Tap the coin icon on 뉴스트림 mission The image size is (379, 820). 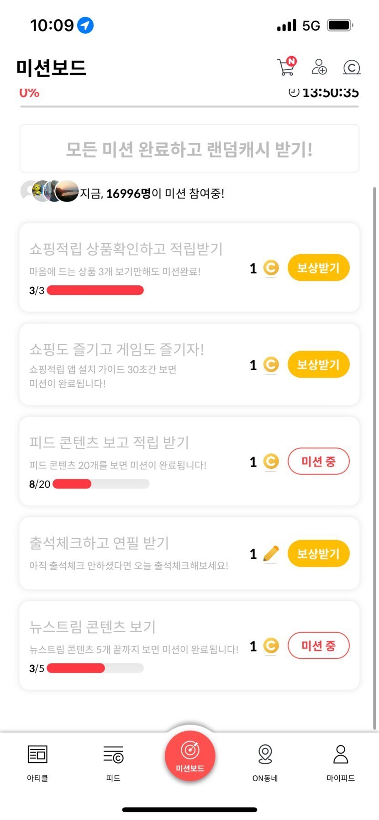(x=271, y=646)
